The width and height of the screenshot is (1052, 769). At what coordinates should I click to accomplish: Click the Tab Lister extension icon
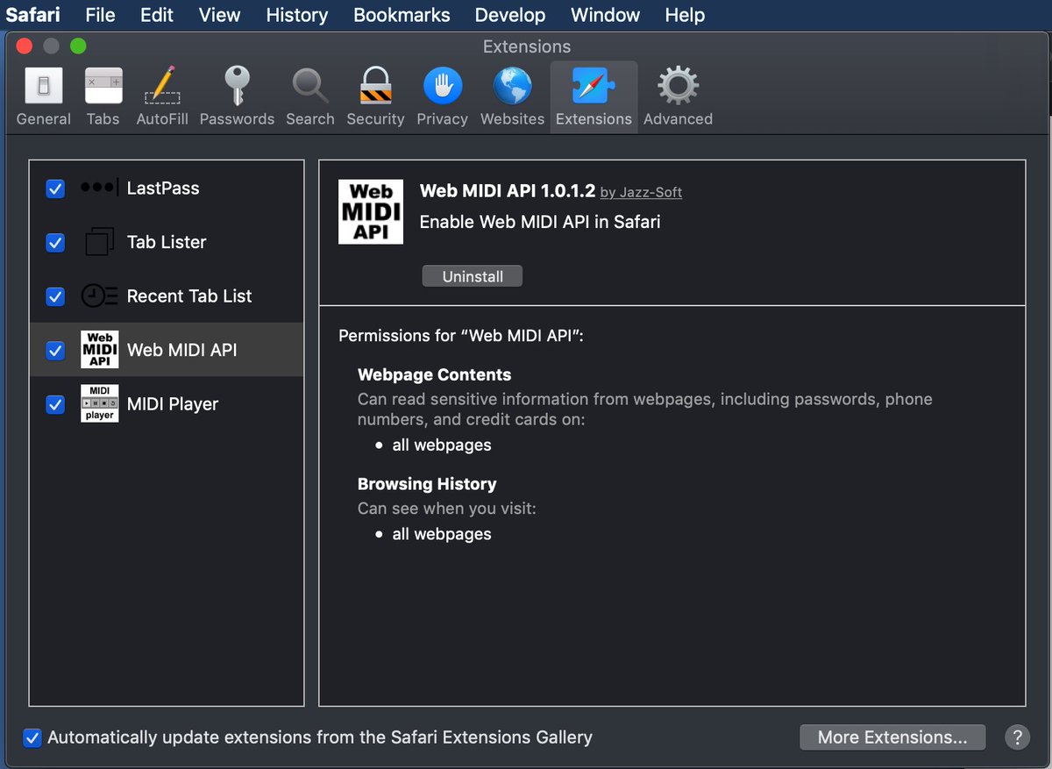99,242
